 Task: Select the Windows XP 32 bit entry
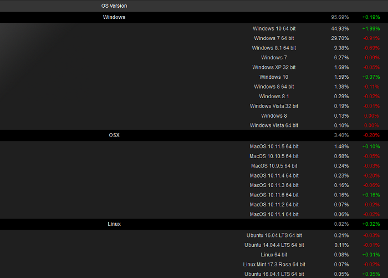(274, 67)
